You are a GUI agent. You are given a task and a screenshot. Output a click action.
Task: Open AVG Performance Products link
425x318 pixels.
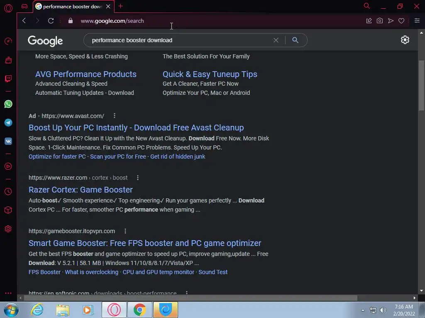86,74
